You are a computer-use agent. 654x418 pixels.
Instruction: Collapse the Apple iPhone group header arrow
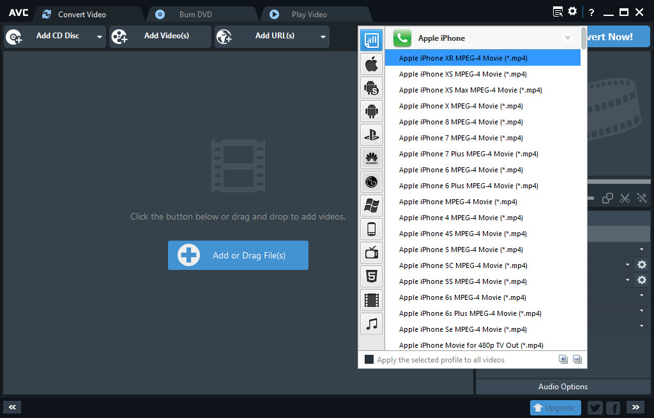point(567,38)
